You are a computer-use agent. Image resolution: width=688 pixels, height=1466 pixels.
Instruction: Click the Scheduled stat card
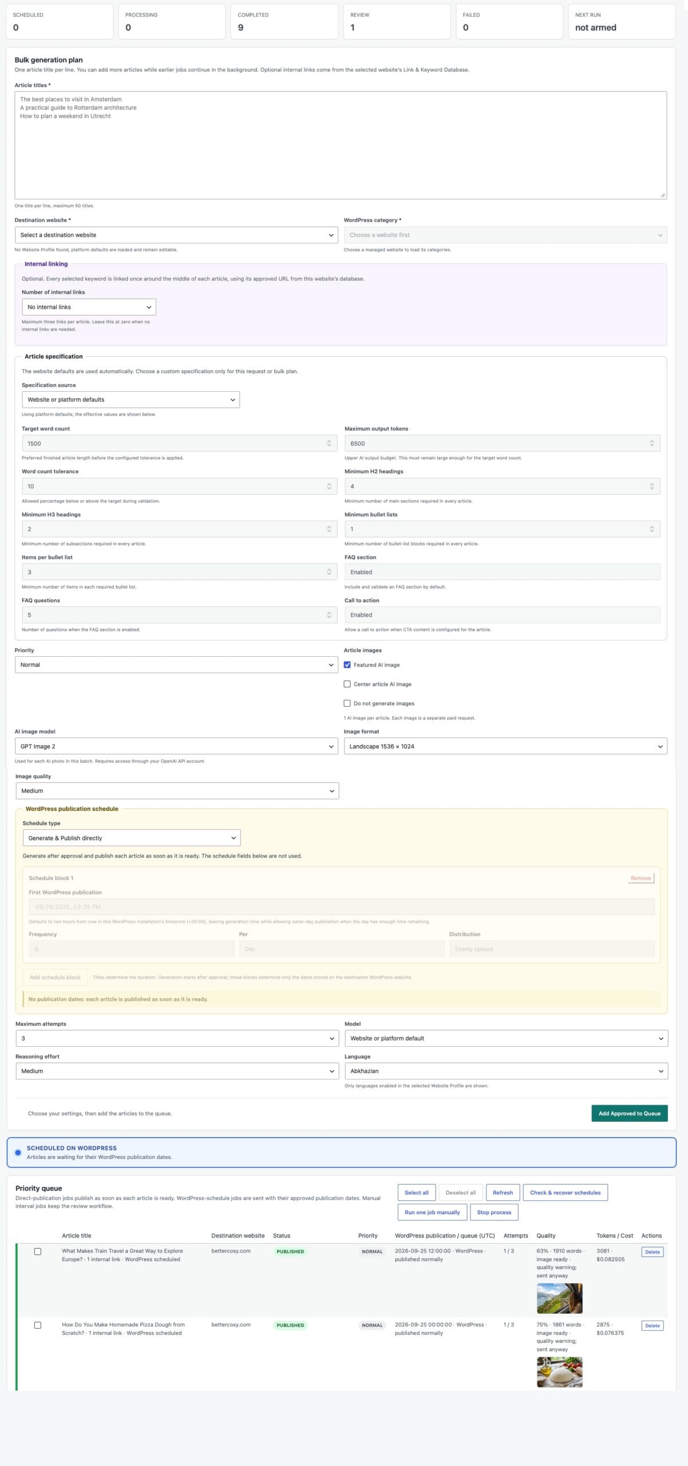click(x=59, y=22)
